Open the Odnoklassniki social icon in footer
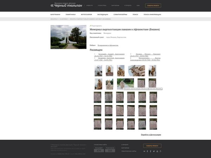 coord(147,151)
